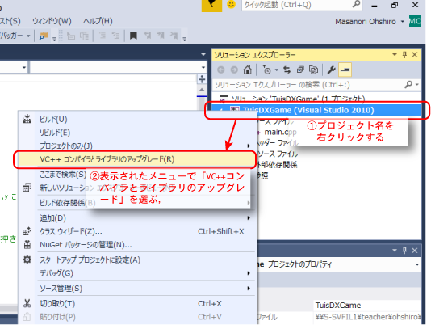Choose リビルド(E) from the context menu
The image size is (431, 325).
[55, 133]
